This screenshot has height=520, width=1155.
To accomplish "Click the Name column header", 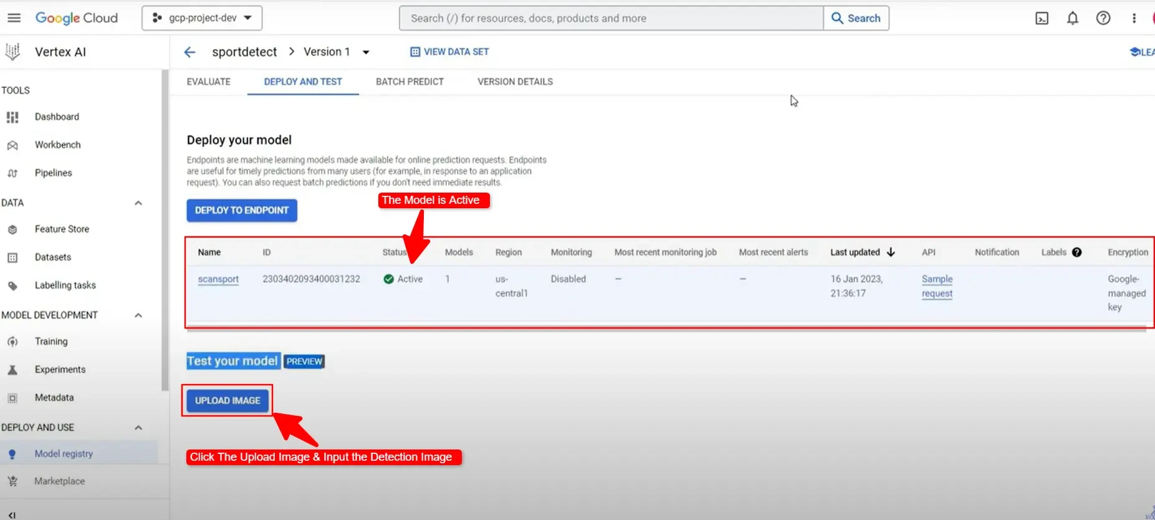I will pos(209,252).
